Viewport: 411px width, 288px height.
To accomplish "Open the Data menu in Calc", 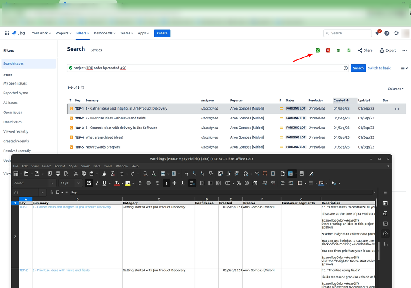I will coord(97,166).
